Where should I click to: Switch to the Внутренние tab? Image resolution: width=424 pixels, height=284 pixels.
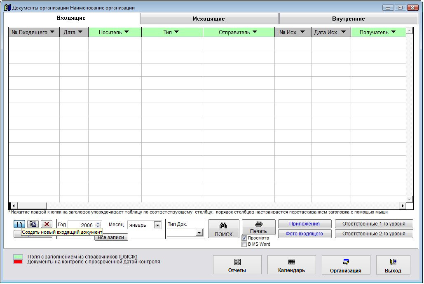click(x=348, y=19)
